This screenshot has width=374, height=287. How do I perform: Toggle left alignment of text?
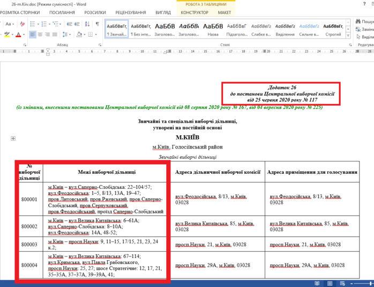(33, 35)
